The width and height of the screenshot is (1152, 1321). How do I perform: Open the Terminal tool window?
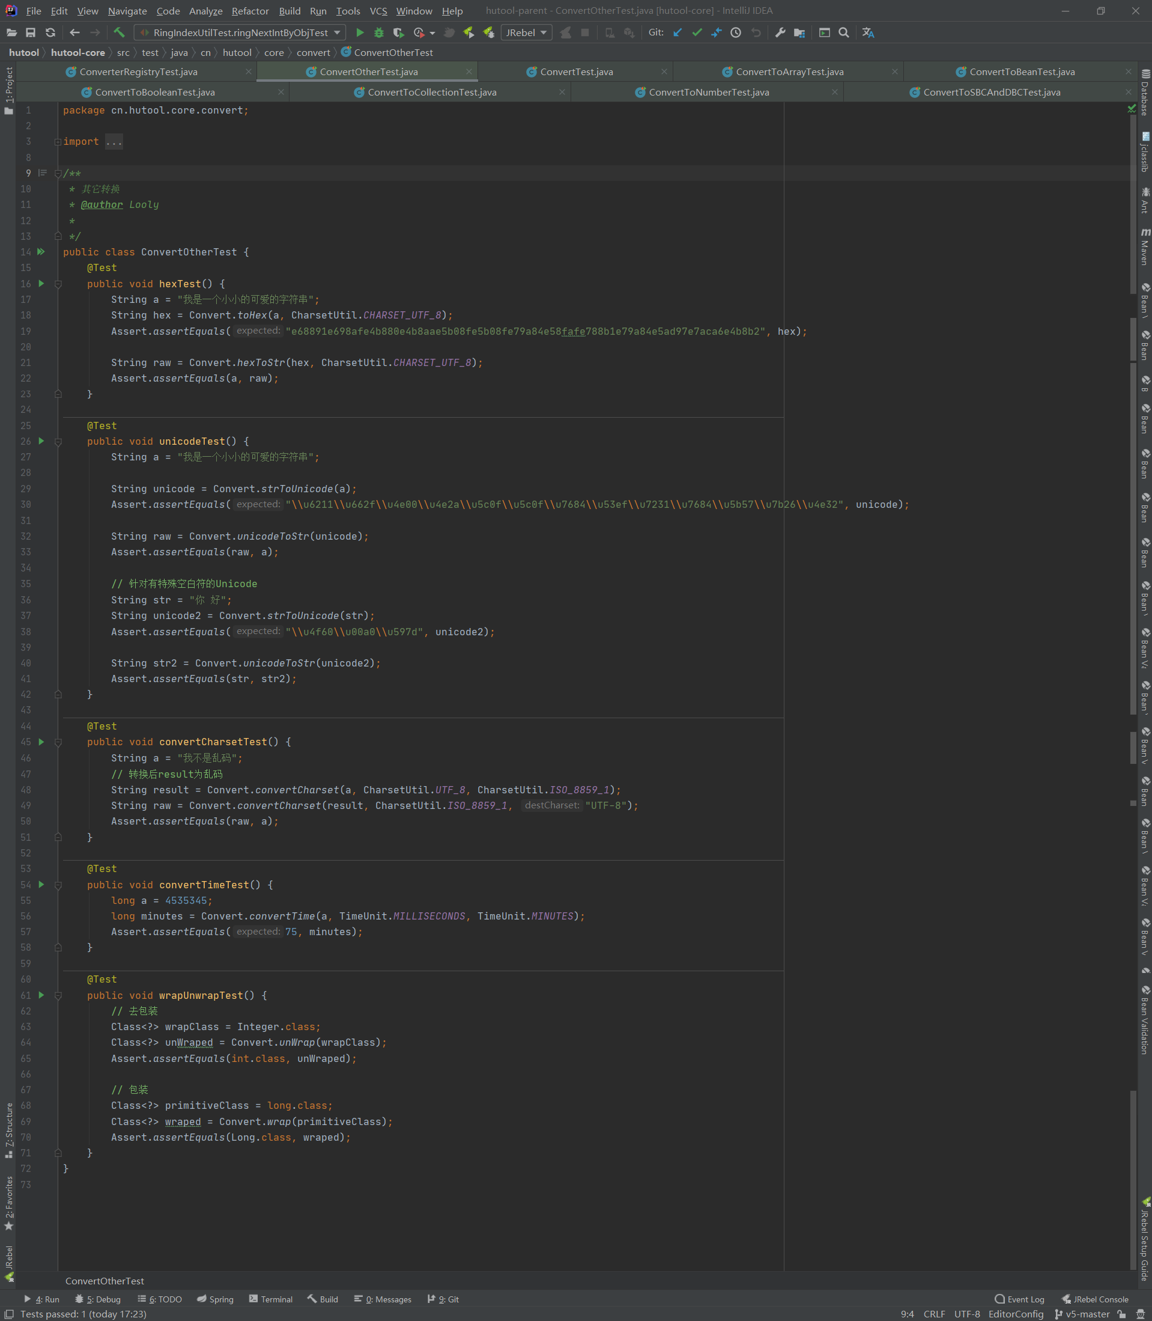point(271,1299)
